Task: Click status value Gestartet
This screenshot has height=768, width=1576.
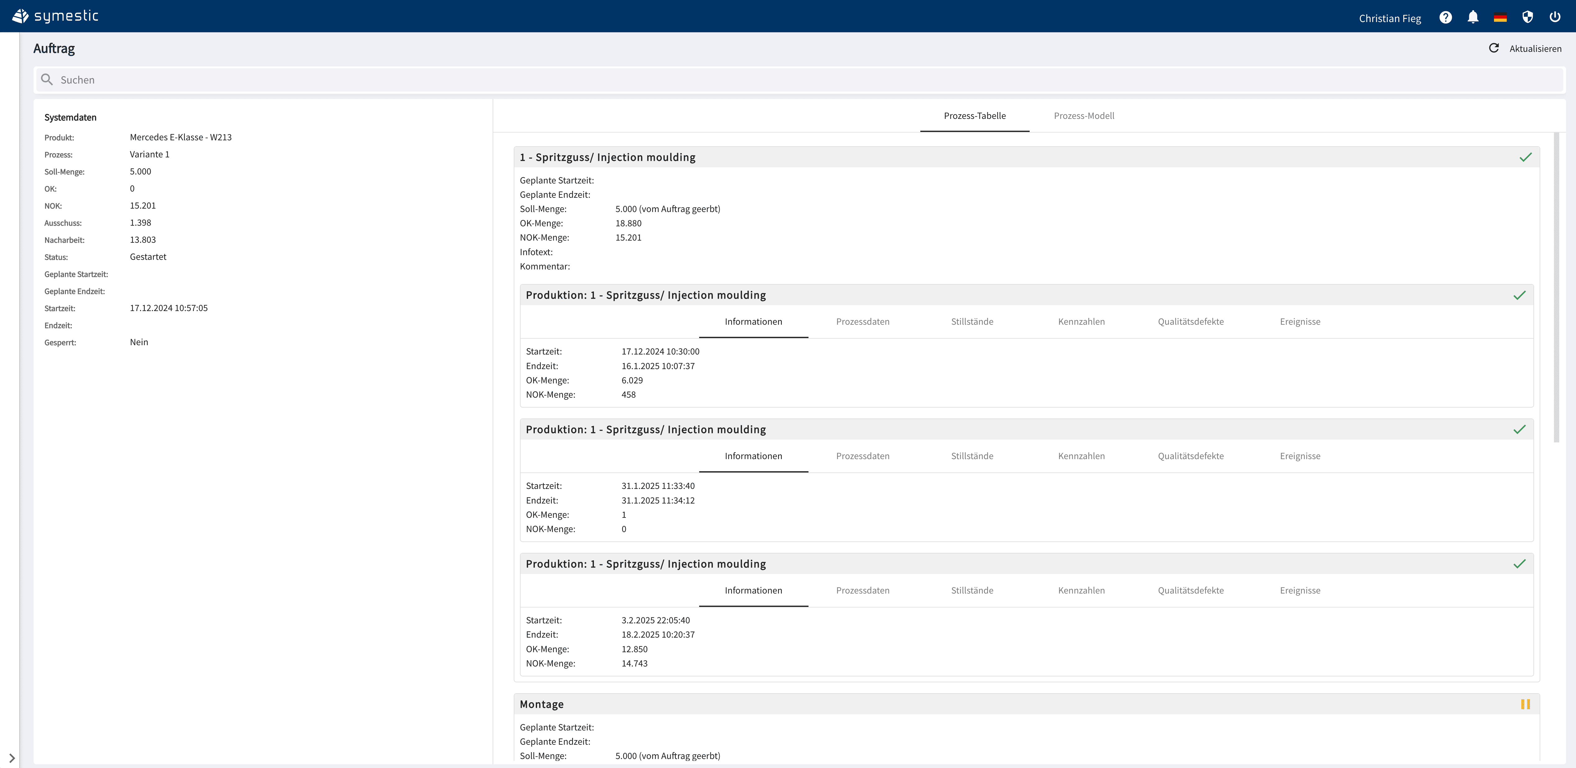Action: (148, 257)
